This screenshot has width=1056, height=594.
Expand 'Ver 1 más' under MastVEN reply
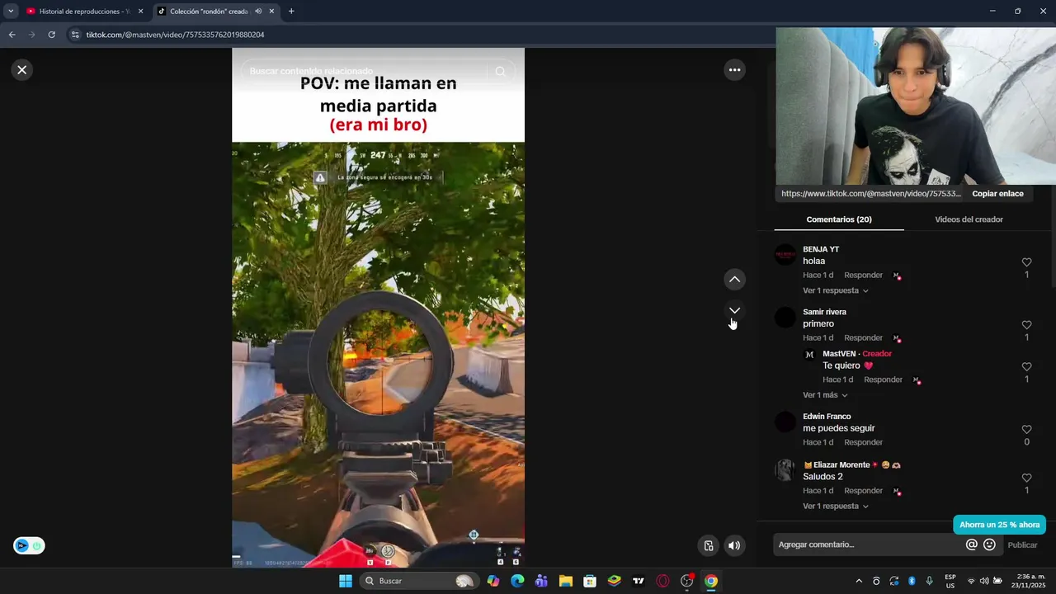[825, 395]
